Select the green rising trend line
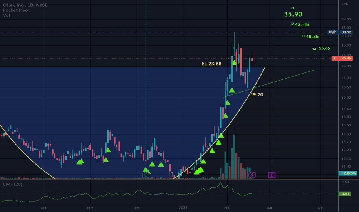 click(268, 84)
